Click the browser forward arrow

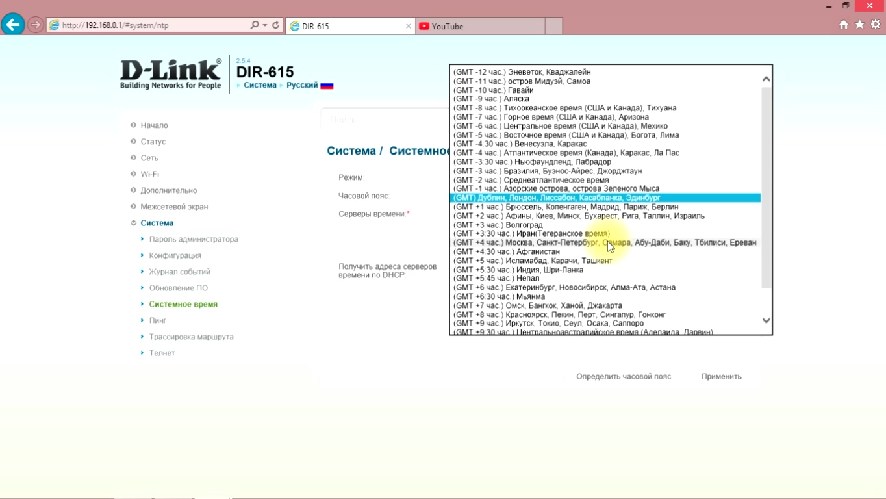(36, 25)
